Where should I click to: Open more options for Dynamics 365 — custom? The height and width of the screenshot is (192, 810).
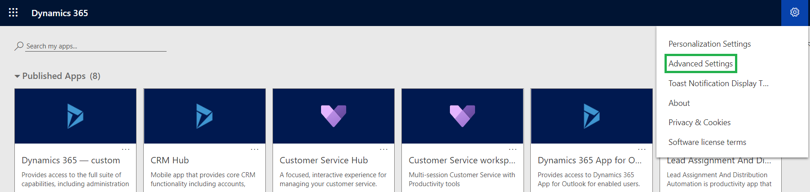click(x=126, y=149)
